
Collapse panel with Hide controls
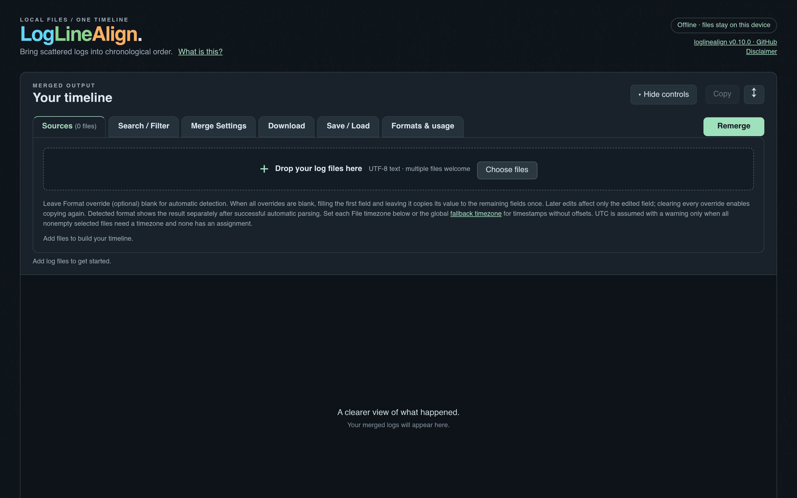pyautogui.click(x=663, y=95)
